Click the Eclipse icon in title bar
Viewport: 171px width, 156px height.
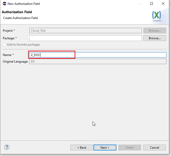(x=4, y=4)
